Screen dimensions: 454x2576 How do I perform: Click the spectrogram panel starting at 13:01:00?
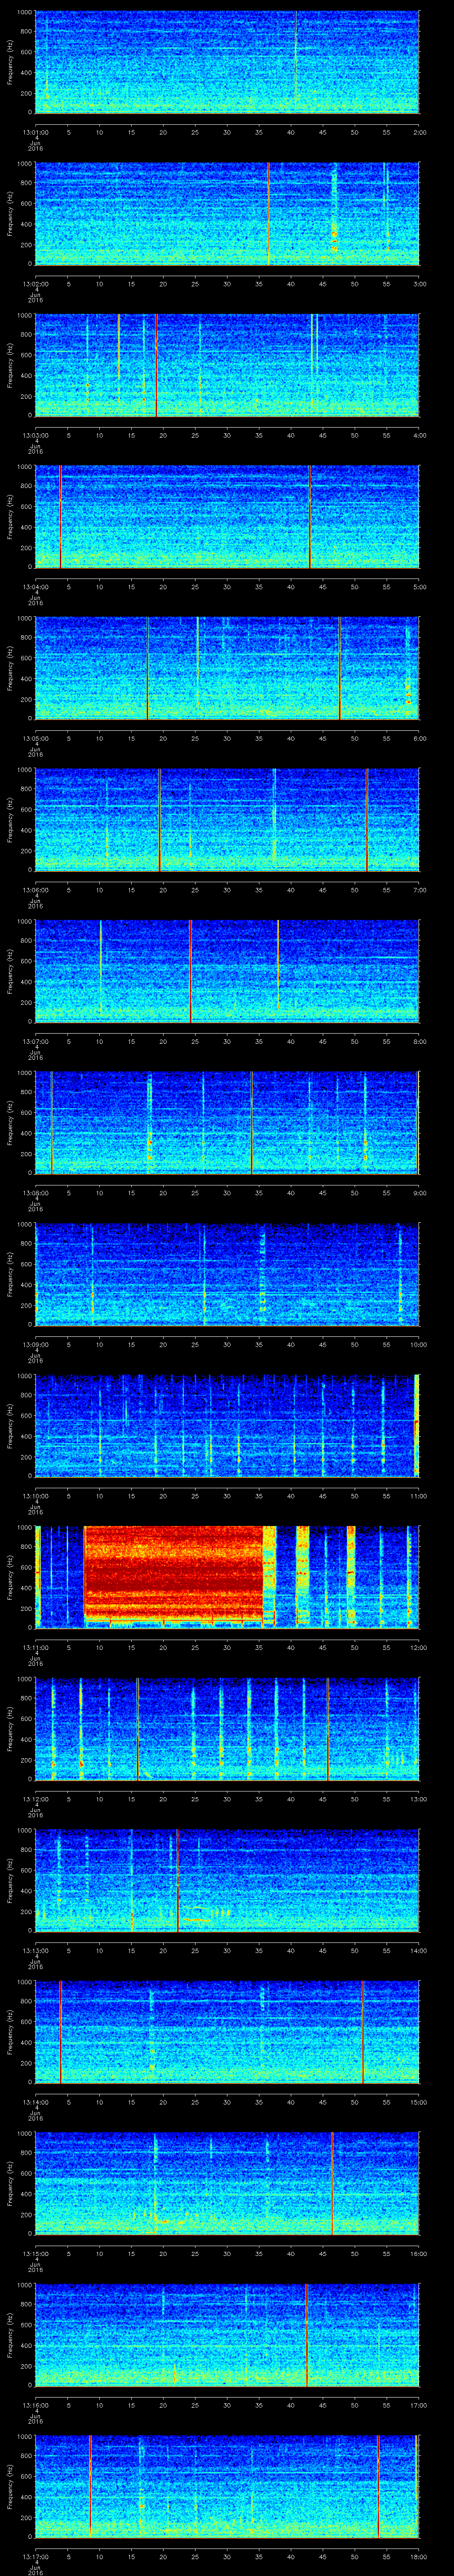coord(227,62)
